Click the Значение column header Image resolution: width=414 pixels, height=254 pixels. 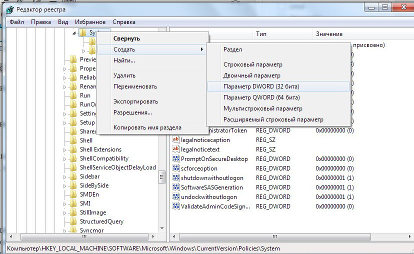(x=363, y=34)
